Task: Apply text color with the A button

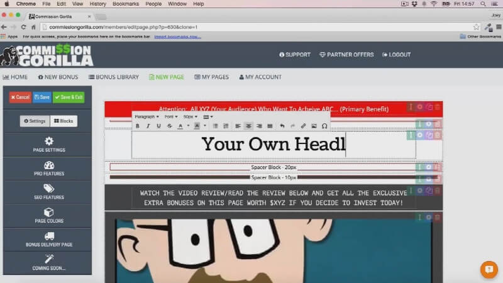Action: point(180,126)
